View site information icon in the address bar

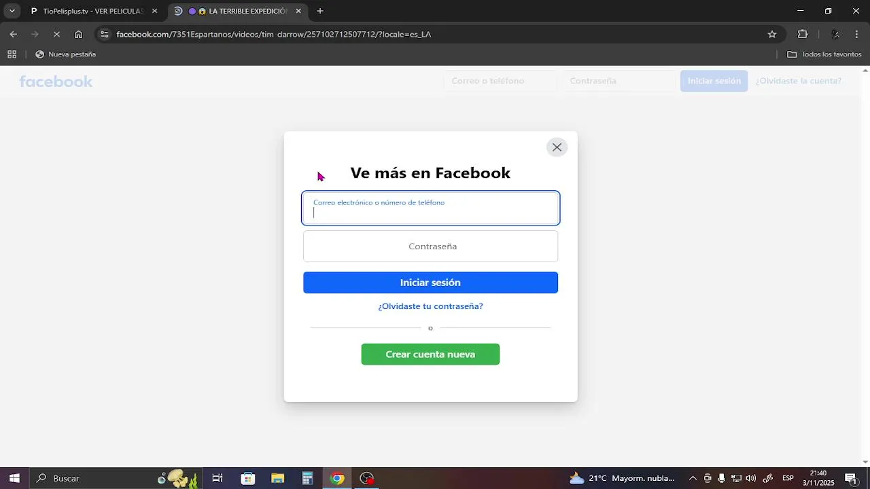[104, 34]
